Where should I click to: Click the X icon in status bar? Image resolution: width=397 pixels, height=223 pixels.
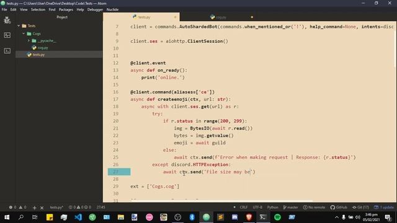42,208
